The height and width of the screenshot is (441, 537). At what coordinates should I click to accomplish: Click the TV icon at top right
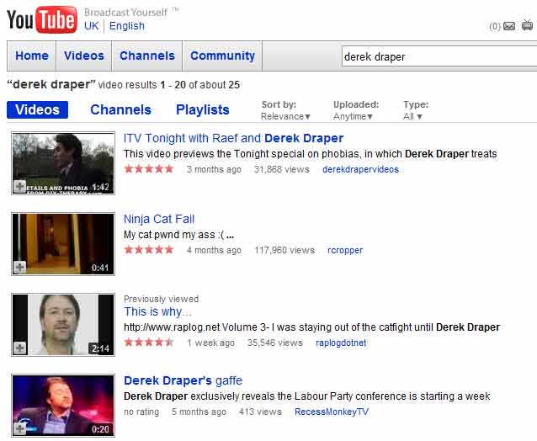pos(527,25)
